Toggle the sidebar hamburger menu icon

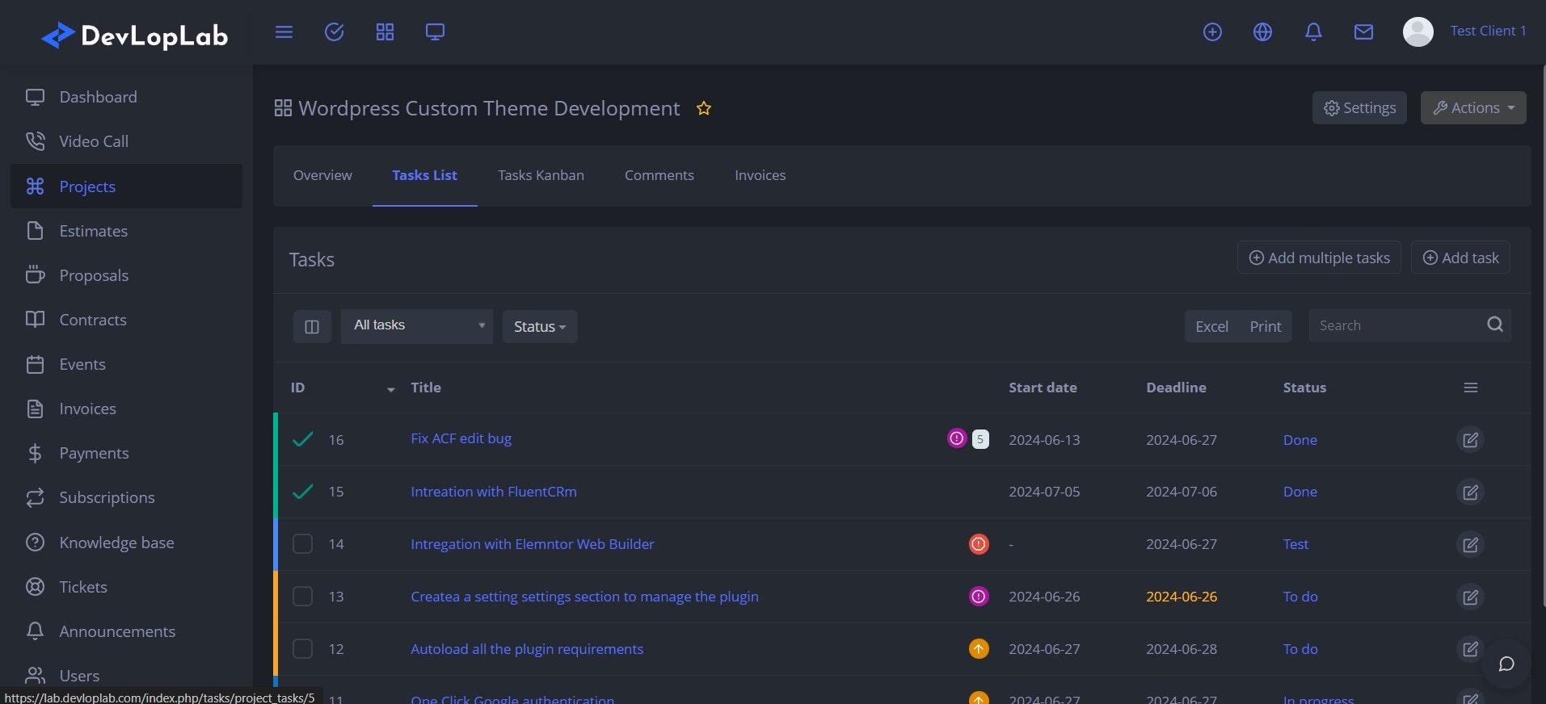tap(284, 32)
